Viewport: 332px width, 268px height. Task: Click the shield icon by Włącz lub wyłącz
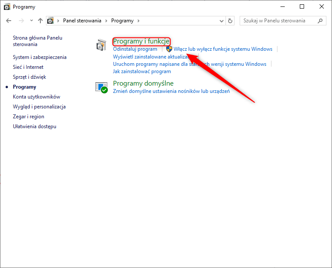[169, 49]
